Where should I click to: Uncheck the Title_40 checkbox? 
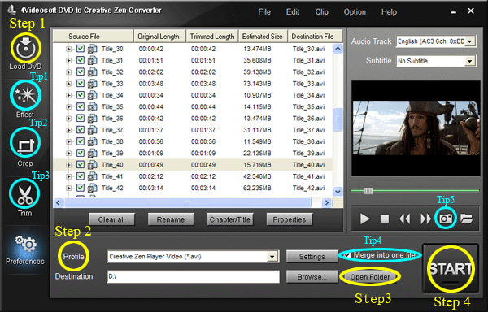pos(81,164)
